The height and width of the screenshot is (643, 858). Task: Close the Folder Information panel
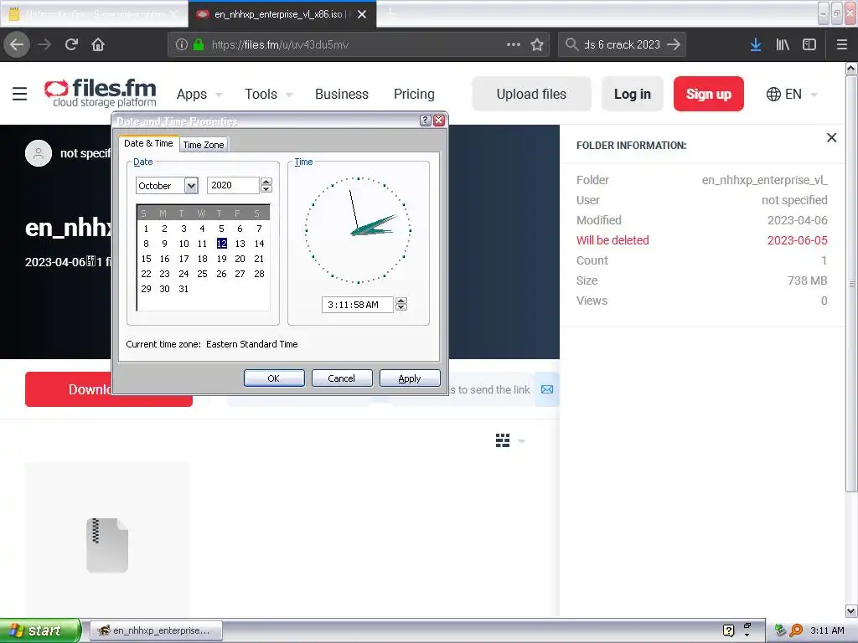point(831,138)
